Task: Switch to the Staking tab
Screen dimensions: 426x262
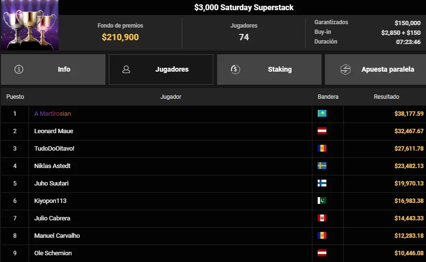Action: tap(269, 69)
